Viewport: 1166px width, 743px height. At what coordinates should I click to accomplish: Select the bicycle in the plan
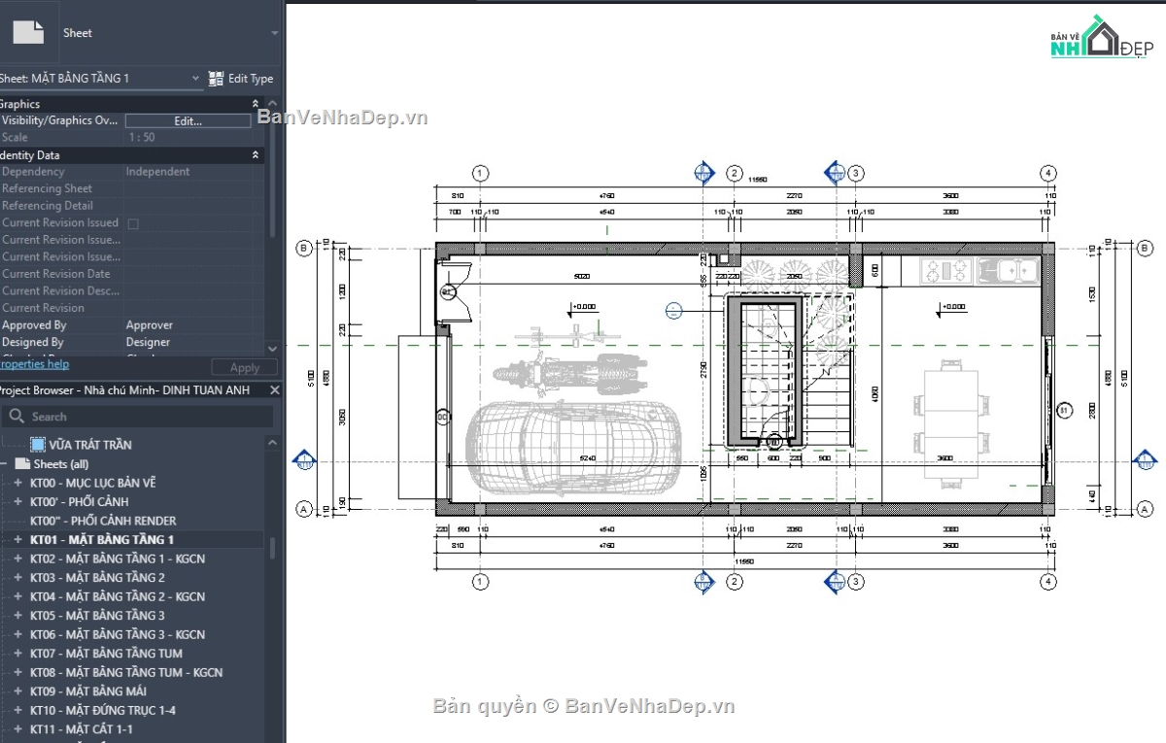tap(566, 336)
